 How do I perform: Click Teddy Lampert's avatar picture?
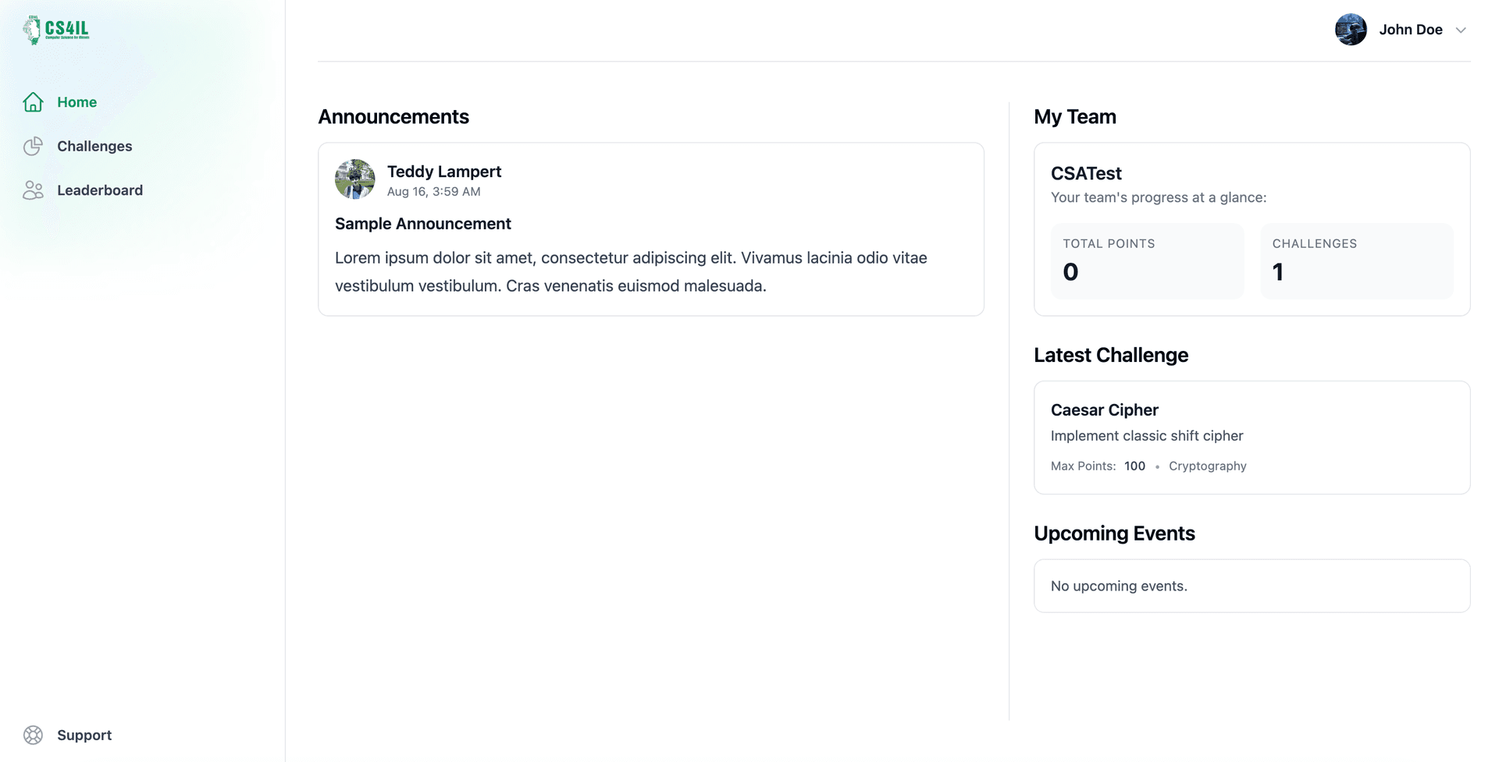point(354,179)
